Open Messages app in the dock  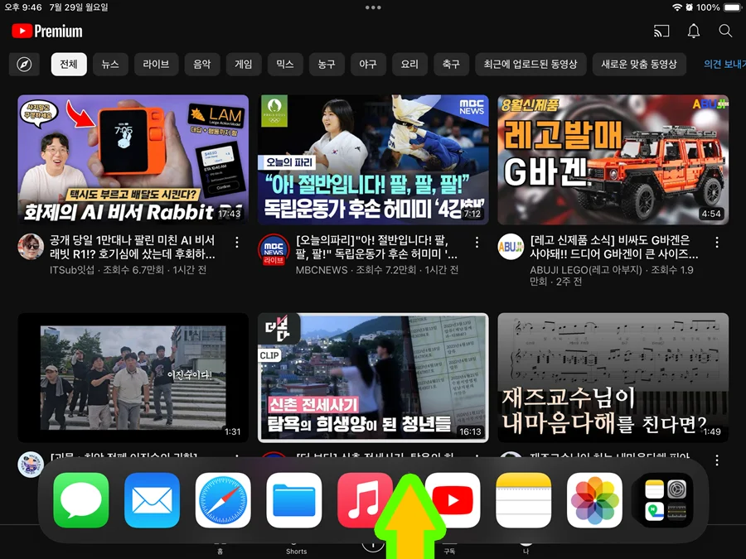81,500
